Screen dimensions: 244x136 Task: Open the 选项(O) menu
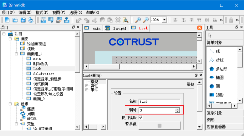76,12
